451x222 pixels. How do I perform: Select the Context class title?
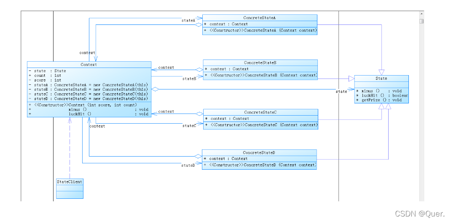89,65
